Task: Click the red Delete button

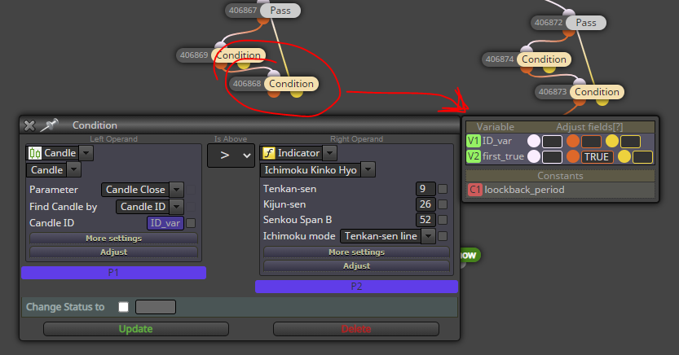Action: pyautogui.click(x=356, y=329)
